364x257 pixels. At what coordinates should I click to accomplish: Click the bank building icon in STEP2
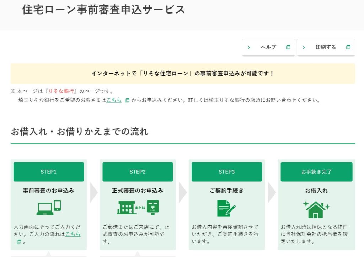pos(124,207)
